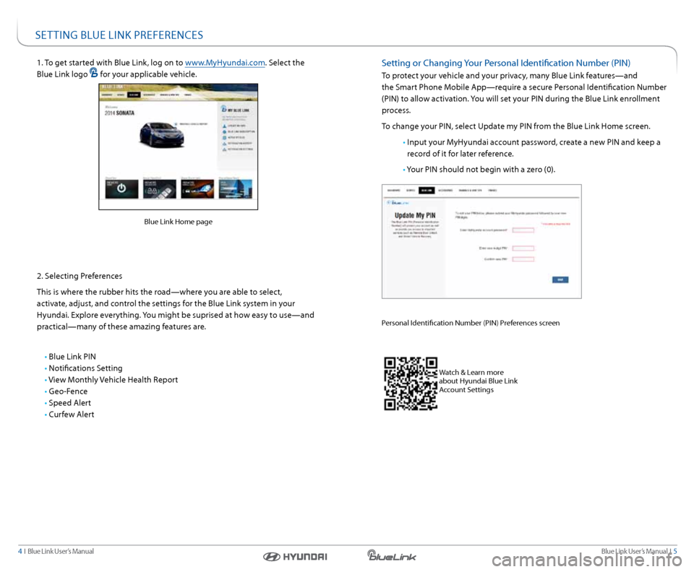The image size is (694, 572).
Task: Click the confirm new PIN input field
Action: (x=523, y=259)
